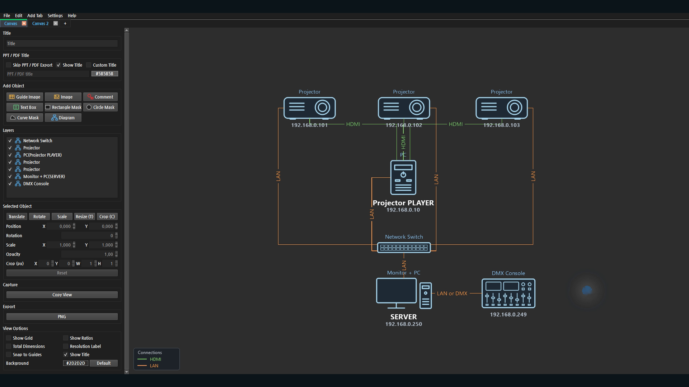Screen dimensions: 689x387
Task: Add a Circle Mask object
Action: (100, 107)
